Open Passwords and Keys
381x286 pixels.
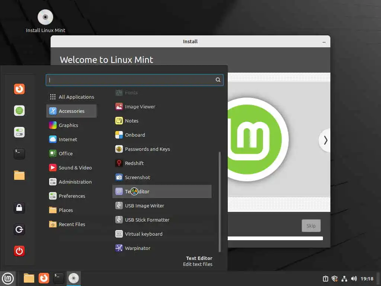162,149
